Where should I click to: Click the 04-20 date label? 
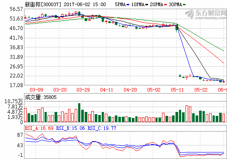(x=130, y=90)
